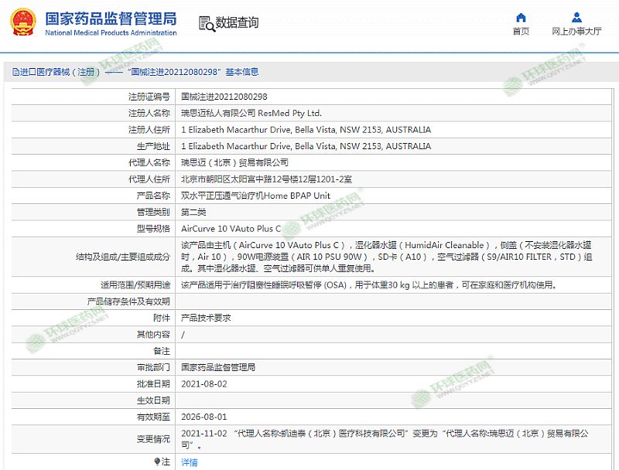
Task: Click the document icon before 进口医疗器械
Action: 15,72
